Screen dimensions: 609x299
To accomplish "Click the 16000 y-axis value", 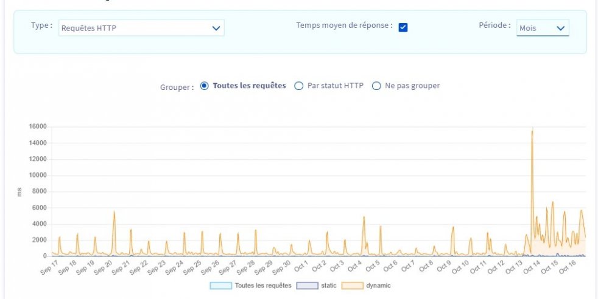I will pos(37,126).
